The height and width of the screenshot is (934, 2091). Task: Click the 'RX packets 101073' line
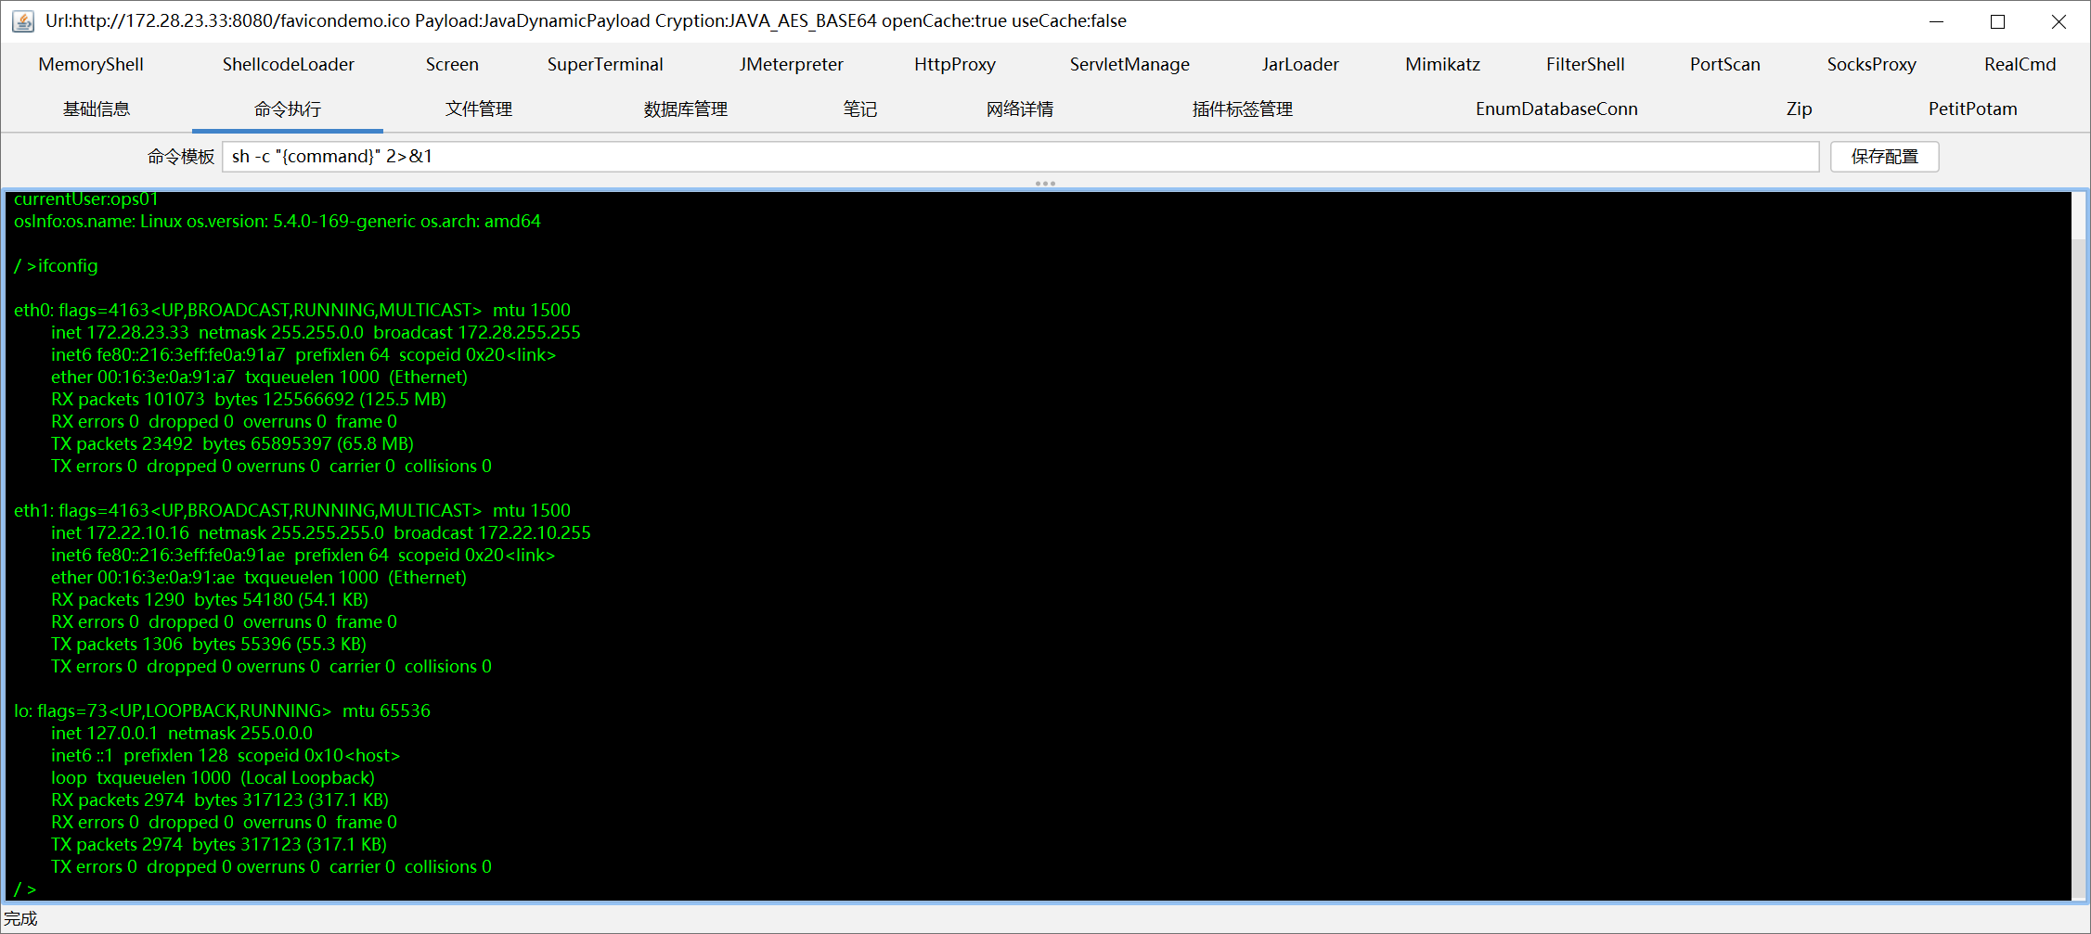click(249, 399)
